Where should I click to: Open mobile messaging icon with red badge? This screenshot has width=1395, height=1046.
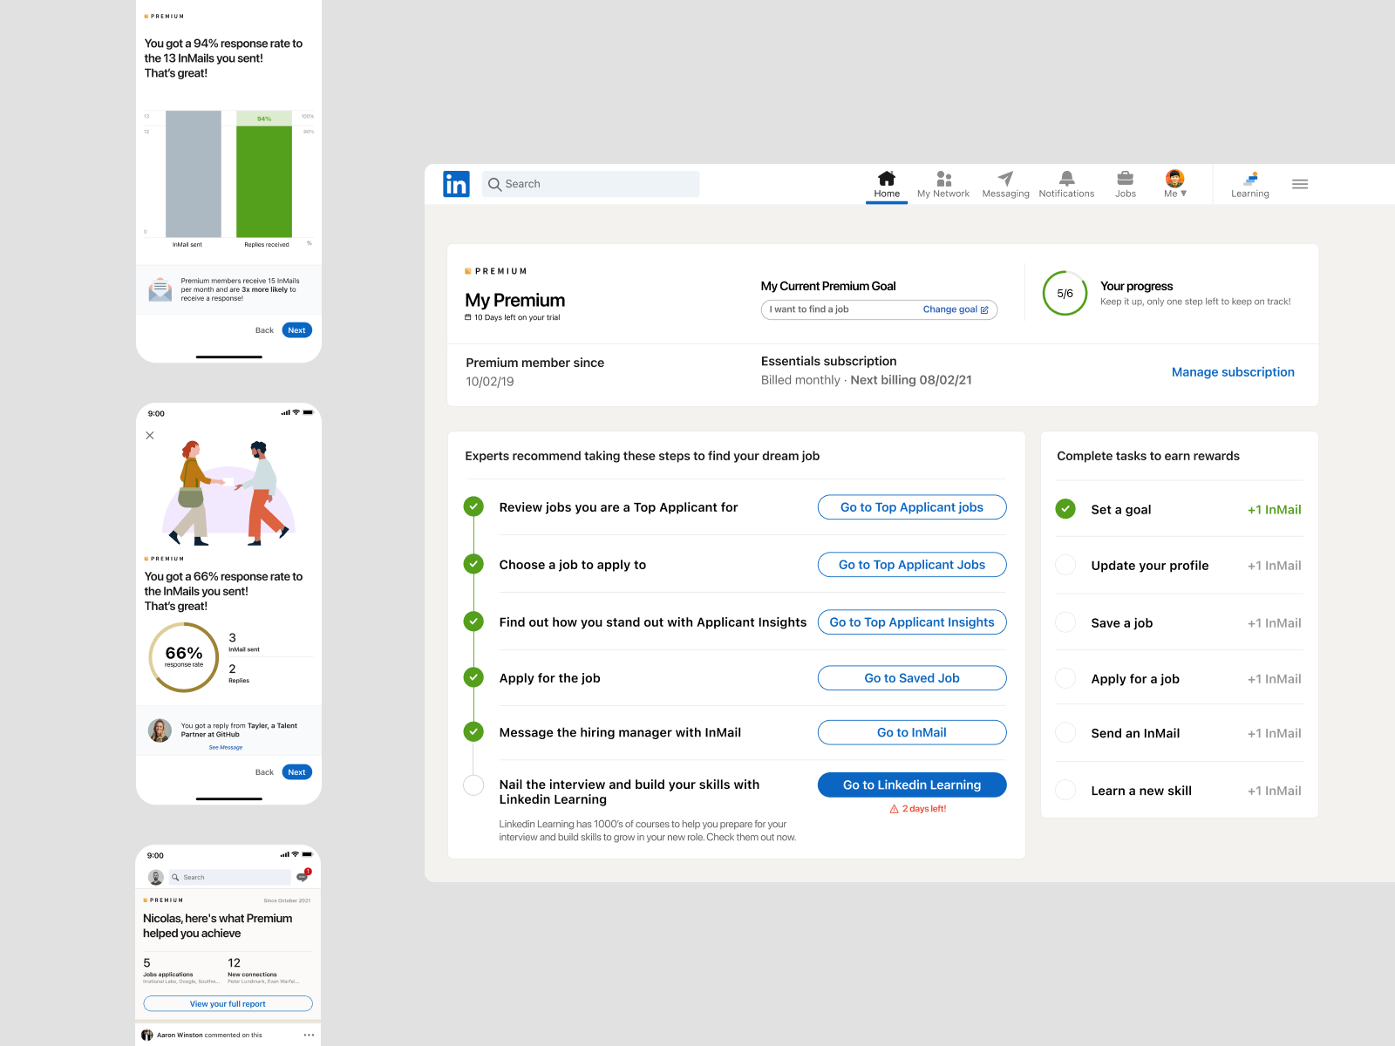(x=303, y=877)
